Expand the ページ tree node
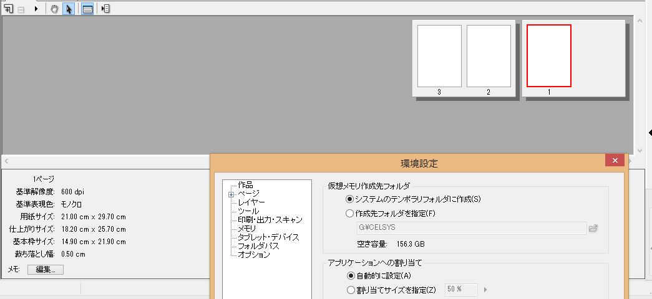Screen dimensions: 652x299 tap(231, 194)
